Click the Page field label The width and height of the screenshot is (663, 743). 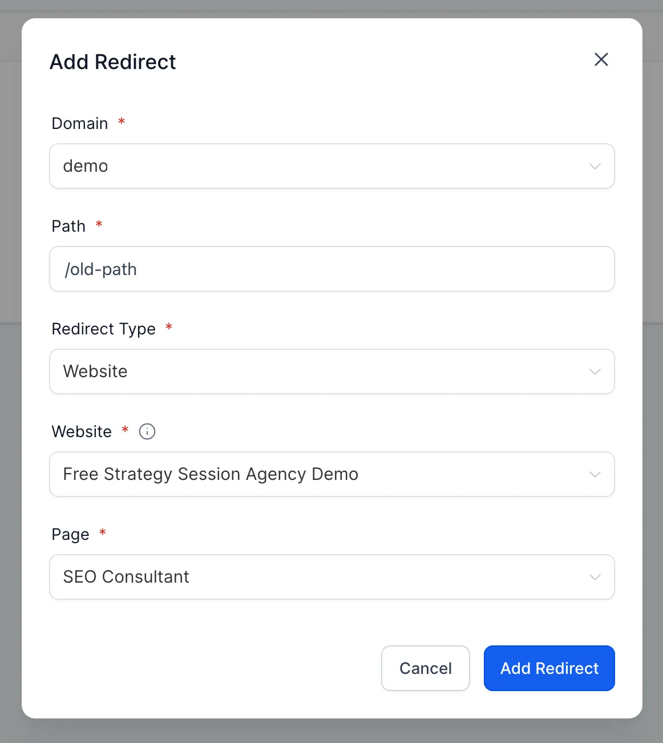pos(70,534)
